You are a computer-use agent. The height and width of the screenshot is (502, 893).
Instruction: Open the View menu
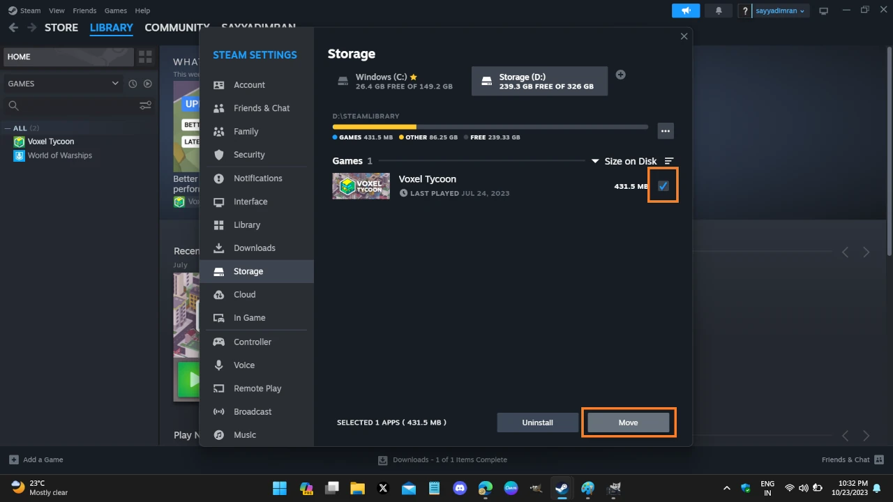tap(57, 11)
